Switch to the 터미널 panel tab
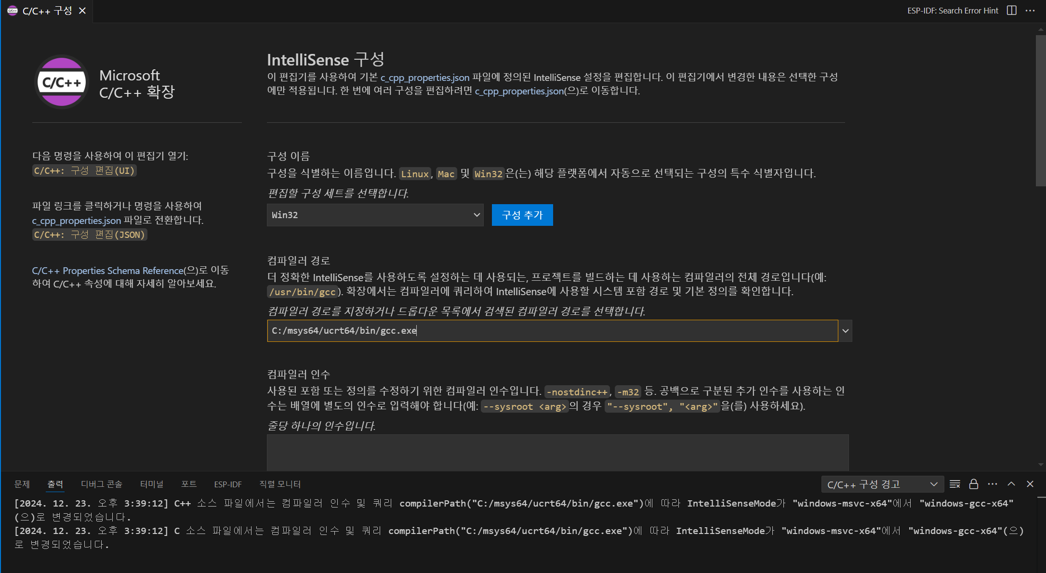Image resolution: width=1046 pixels, height=573 pixels. 152,484
